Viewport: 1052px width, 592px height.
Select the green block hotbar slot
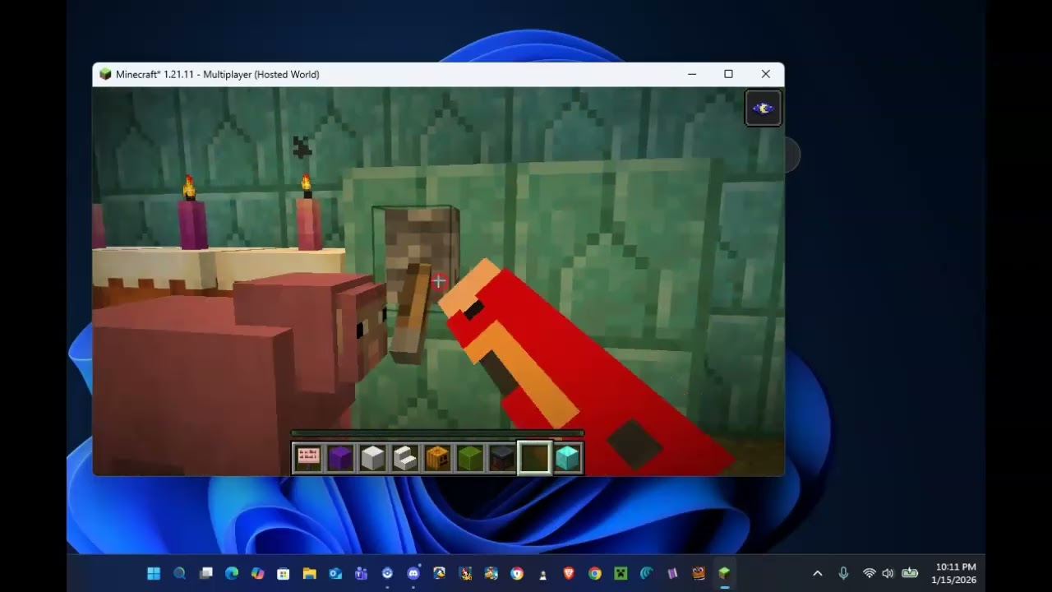[470, 458]
